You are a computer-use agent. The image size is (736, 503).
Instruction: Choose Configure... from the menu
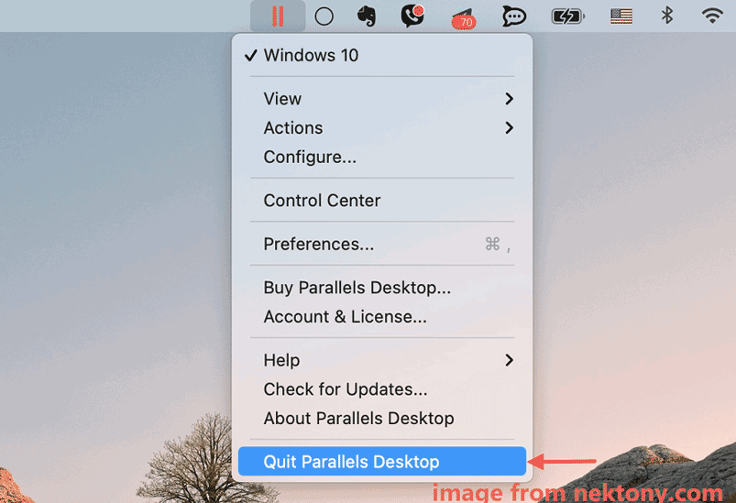[x=382, y=157]
